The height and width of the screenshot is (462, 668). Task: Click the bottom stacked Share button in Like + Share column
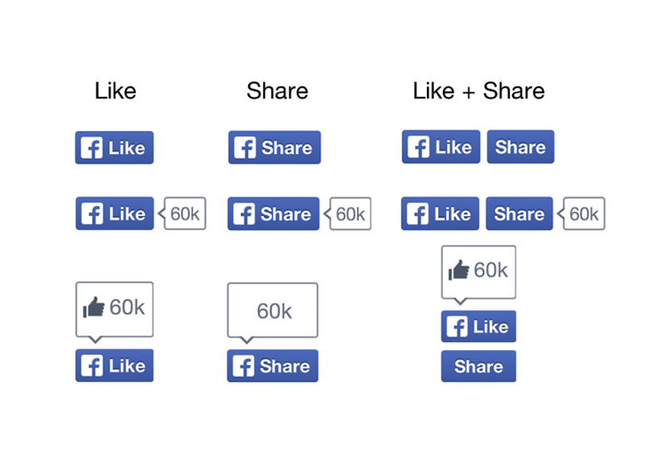click(x=478, y=366)
